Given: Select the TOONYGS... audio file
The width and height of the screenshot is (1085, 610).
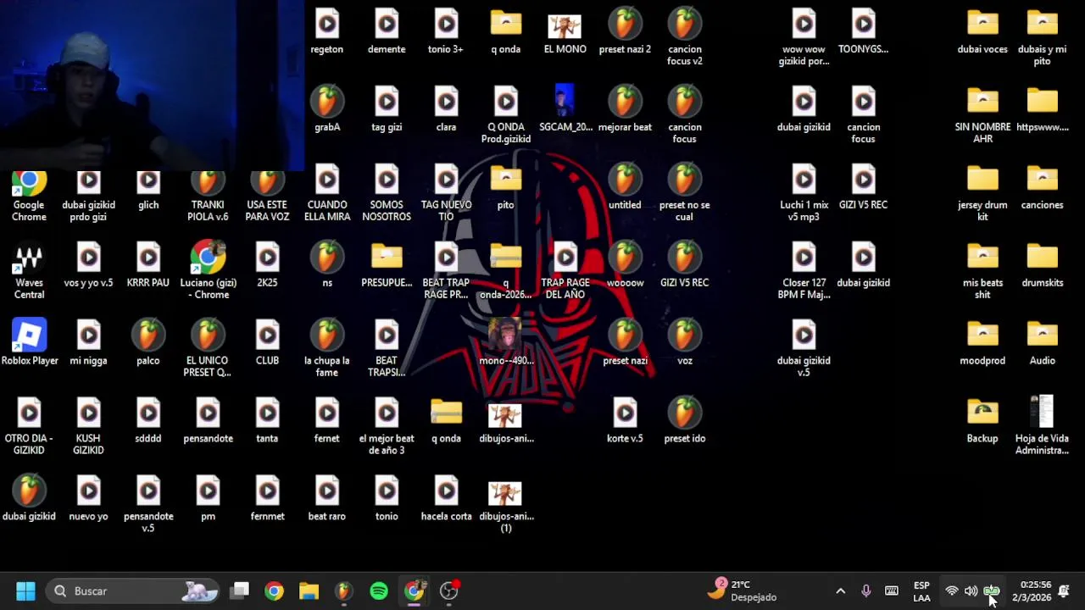Looking at the screenshot, I should point(863,32).
